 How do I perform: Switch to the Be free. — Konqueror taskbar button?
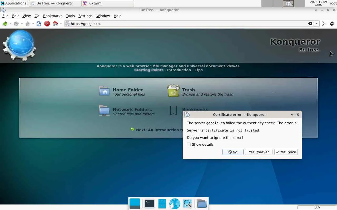[56, 3]
